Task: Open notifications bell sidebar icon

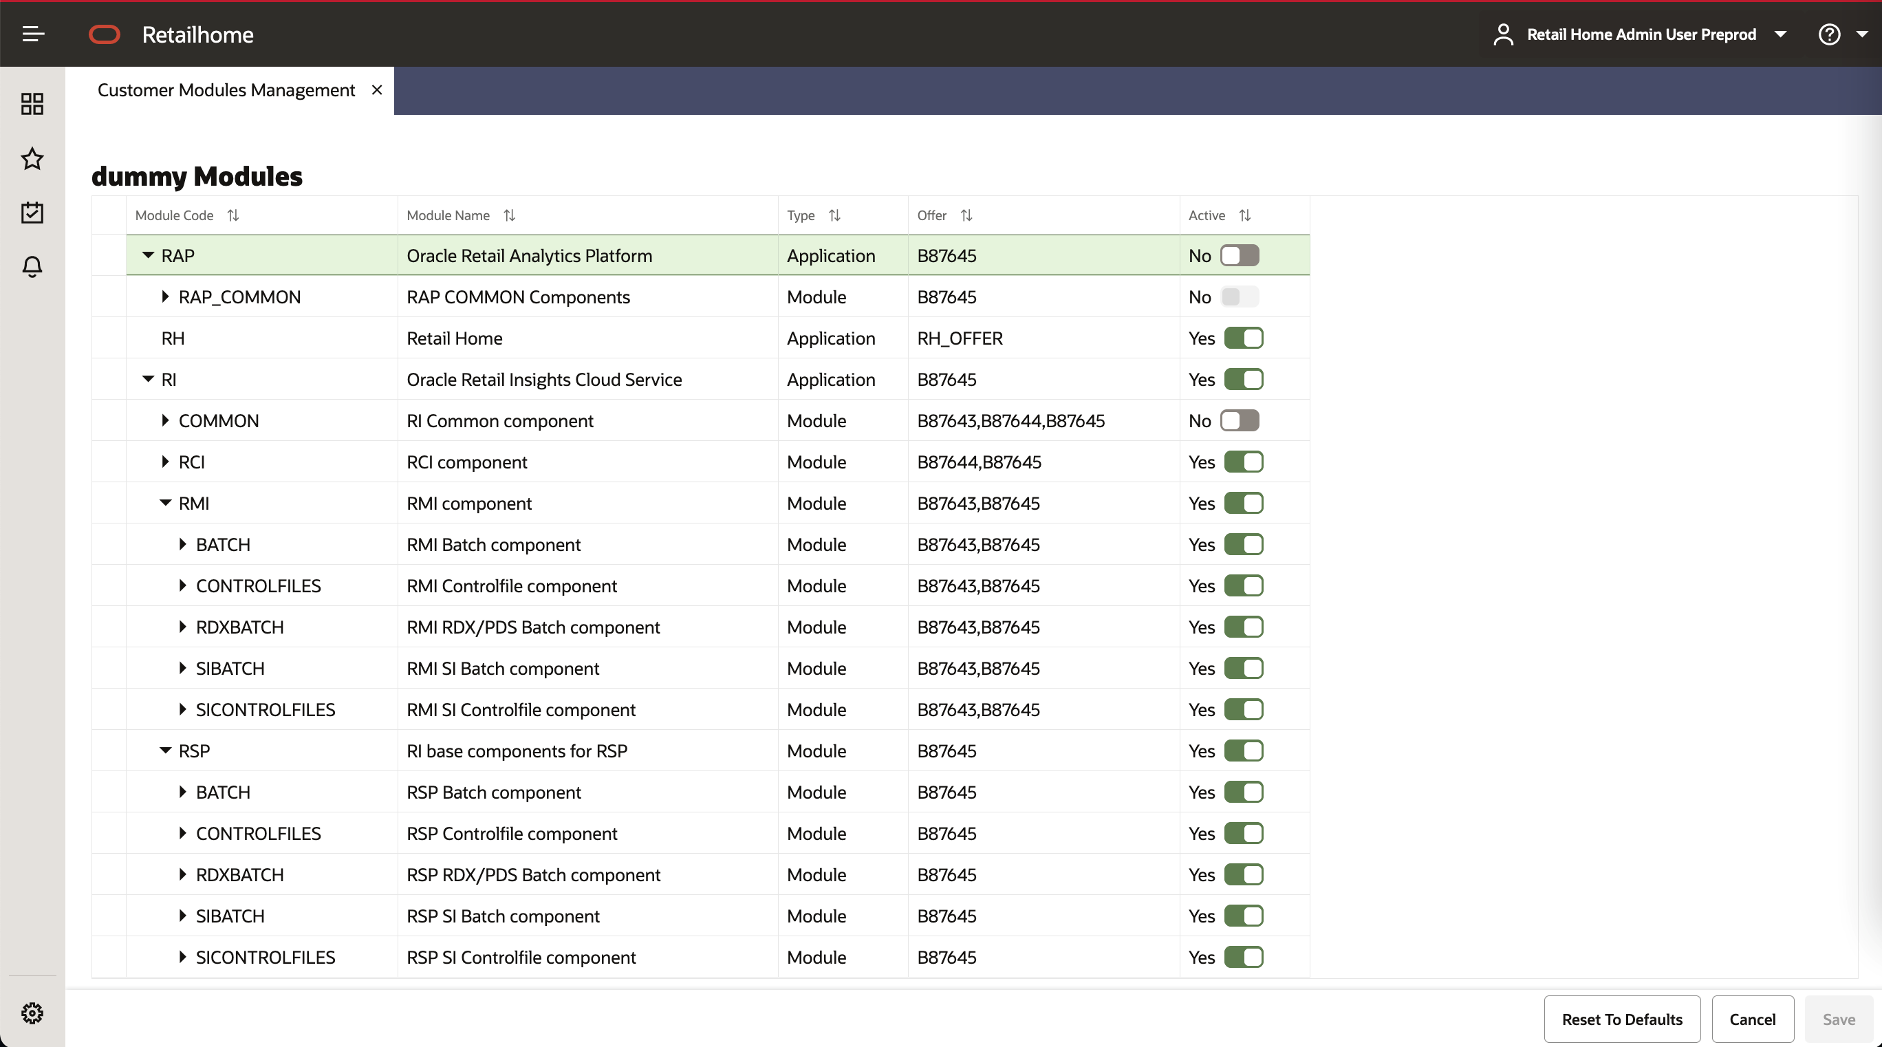Action: (x=32, y=267)
